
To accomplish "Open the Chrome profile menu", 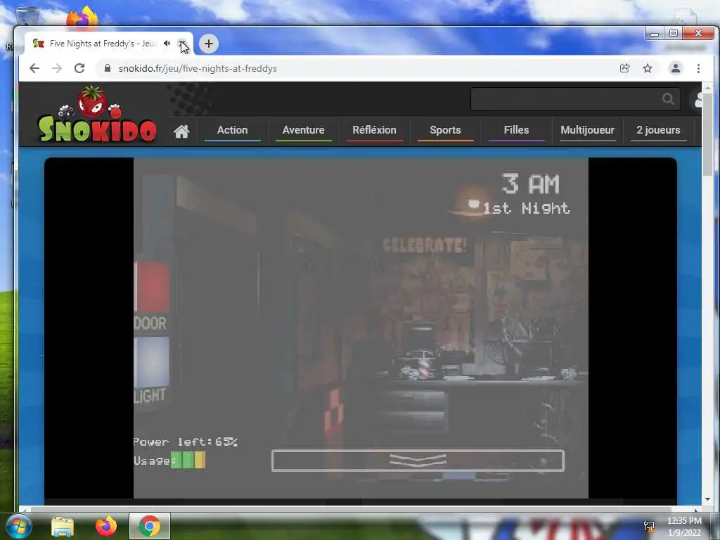I will (x=676, y=68).
